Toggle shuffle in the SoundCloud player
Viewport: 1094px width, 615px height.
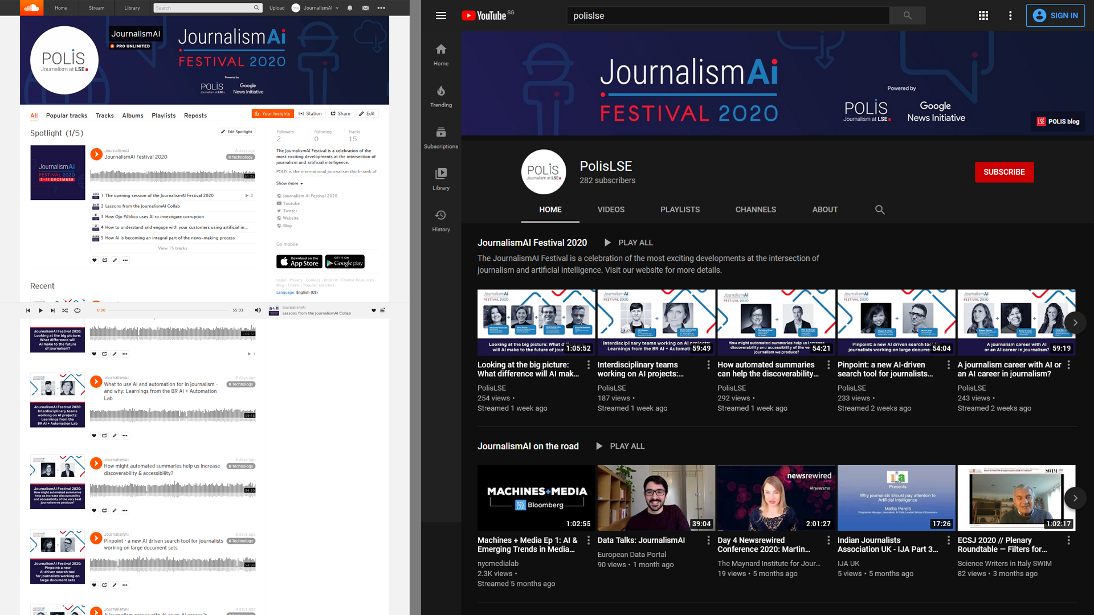tap(65, 310)
